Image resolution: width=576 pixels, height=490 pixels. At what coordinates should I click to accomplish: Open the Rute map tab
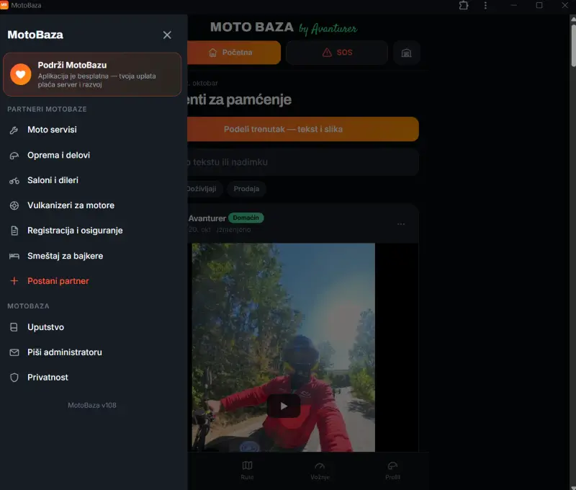coord(247,471)
